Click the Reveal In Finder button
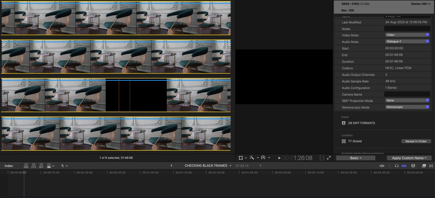This screenshot has height=198, width=435. (416, 141)
